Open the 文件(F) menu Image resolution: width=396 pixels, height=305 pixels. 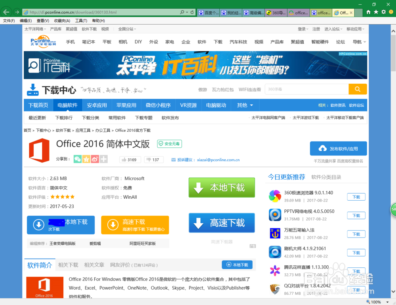tap(9, 21)
